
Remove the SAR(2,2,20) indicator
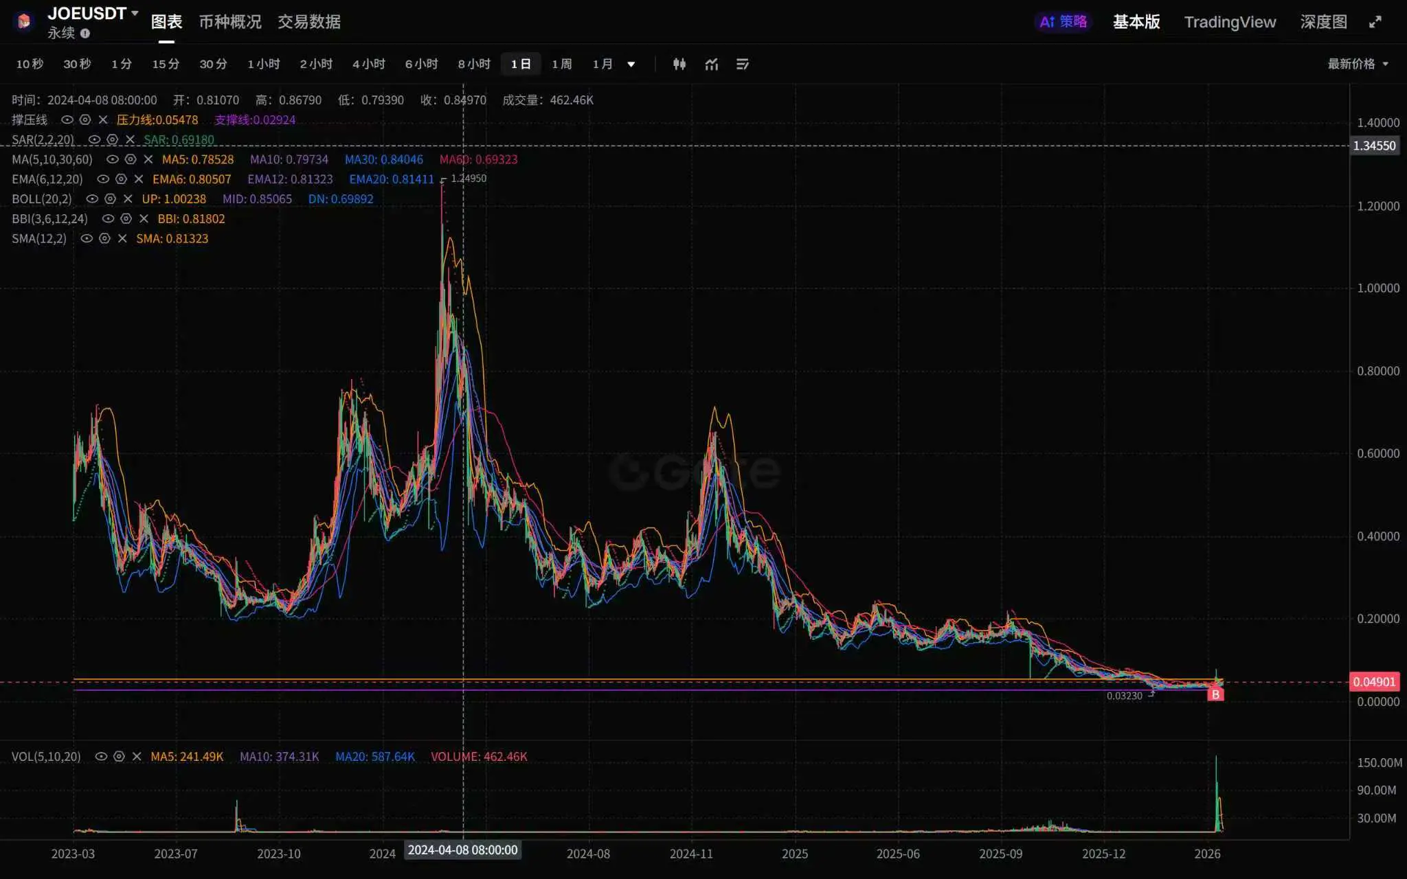tap(130, 139)
